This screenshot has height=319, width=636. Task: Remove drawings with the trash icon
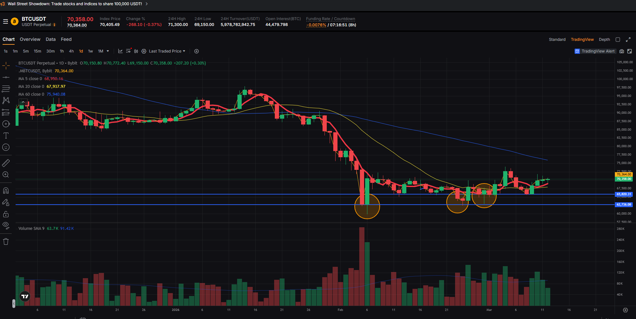click(6, 242)
